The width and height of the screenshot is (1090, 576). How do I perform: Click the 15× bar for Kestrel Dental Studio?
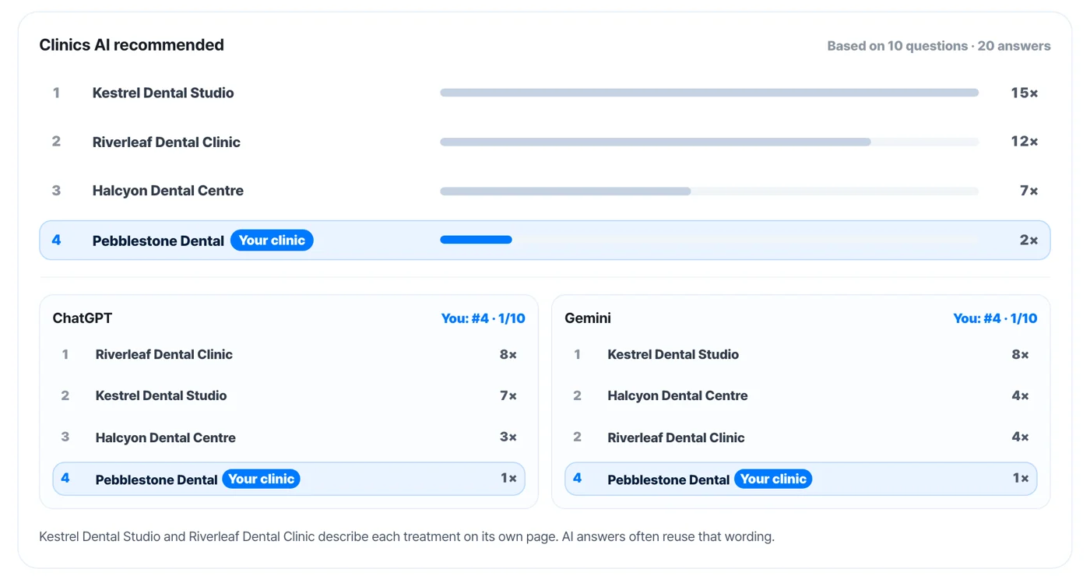(x=709, y=93)
